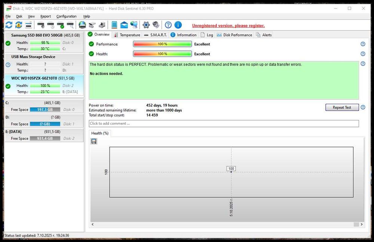Click the stacked disk panel toolbar icon

(28, 25)
